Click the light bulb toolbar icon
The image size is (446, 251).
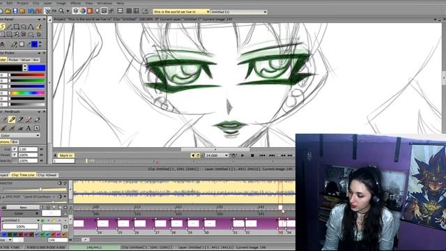click(x=97, y=11)
